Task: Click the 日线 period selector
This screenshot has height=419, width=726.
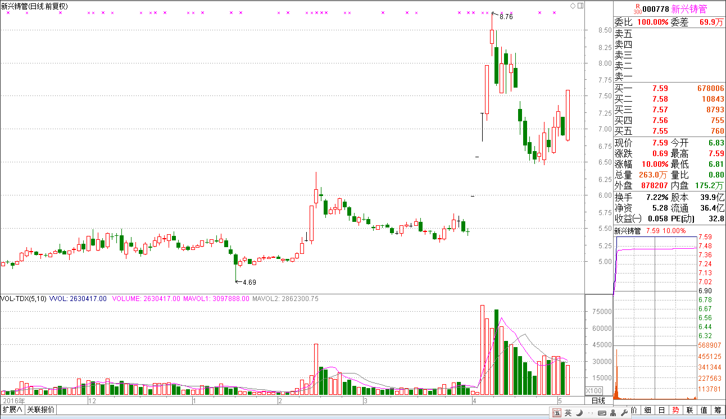Action: (598, 400)
